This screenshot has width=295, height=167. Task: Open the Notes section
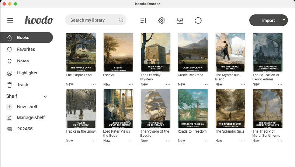[x=23, y=61]
